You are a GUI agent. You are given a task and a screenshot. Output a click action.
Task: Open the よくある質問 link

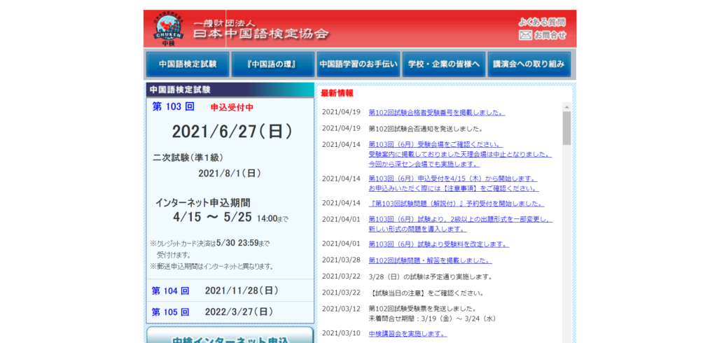542,22
